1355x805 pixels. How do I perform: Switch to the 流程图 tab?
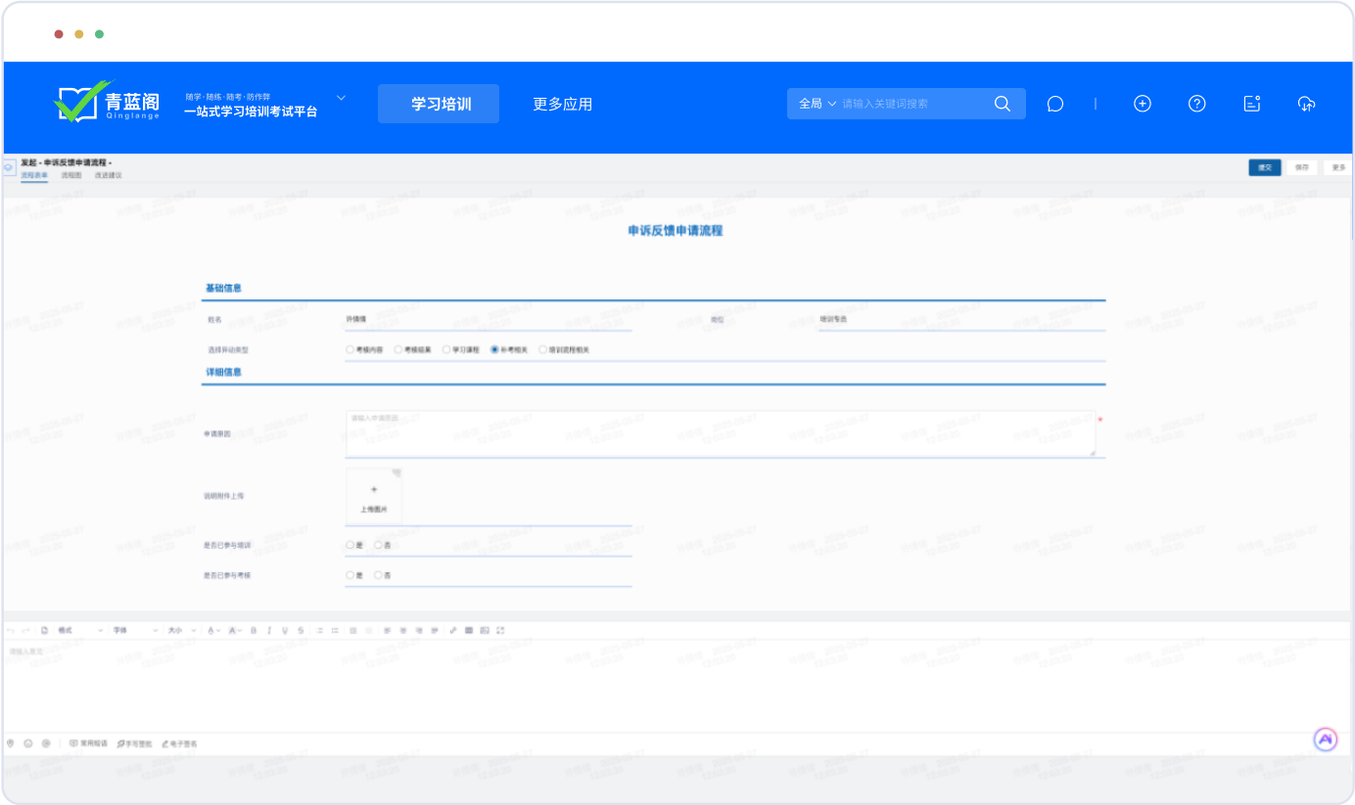(71, 175)
